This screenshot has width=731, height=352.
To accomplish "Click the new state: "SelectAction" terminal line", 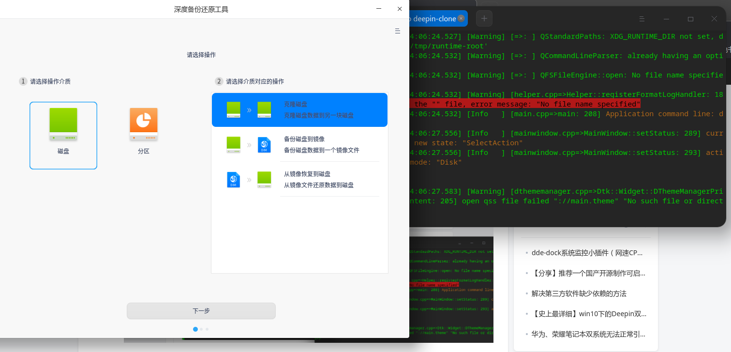I will point(468,143).
